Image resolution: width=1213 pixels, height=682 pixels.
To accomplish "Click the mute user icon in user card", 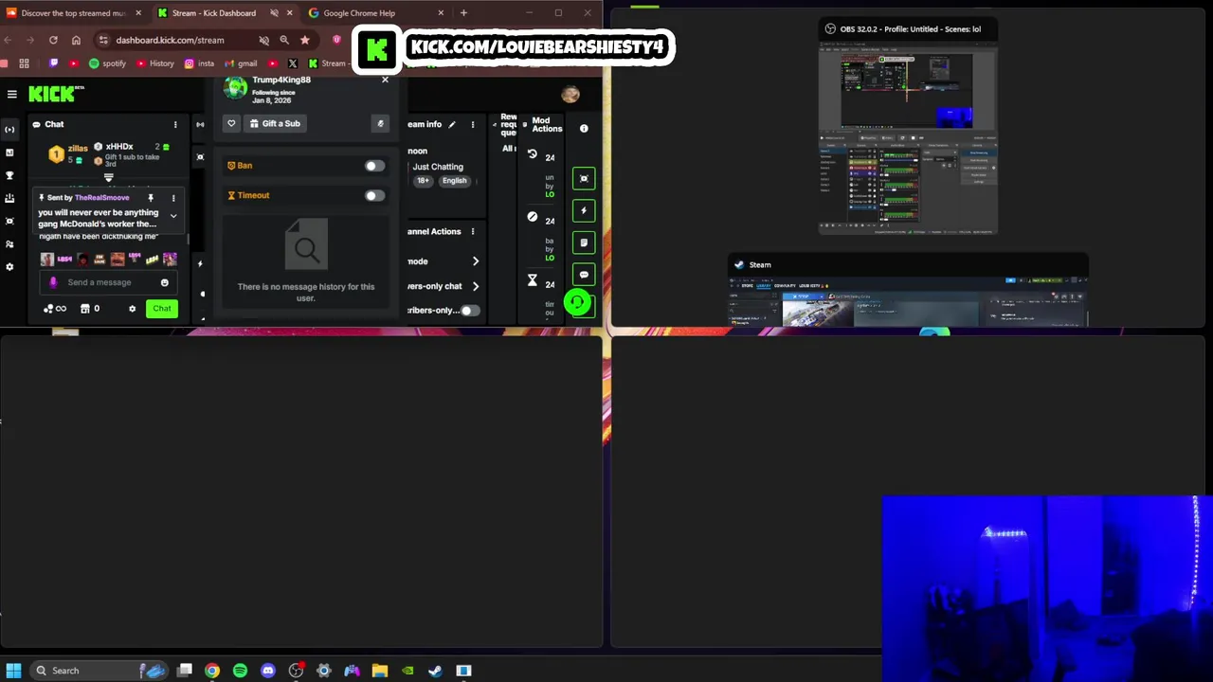I will (x=380, y=123).
